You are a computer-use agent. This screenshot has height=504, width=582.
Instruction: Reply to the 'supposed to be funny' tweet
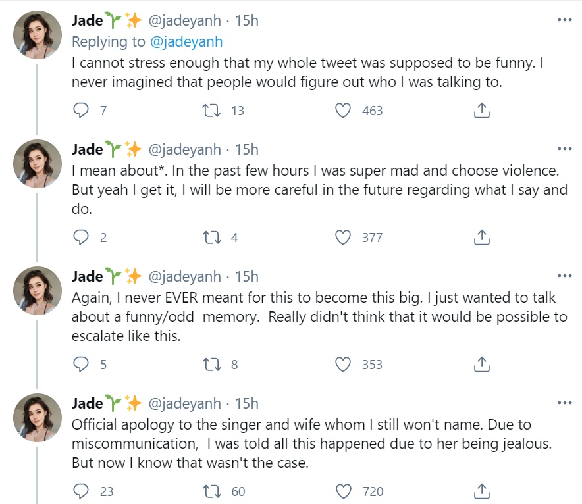point(80,110)
